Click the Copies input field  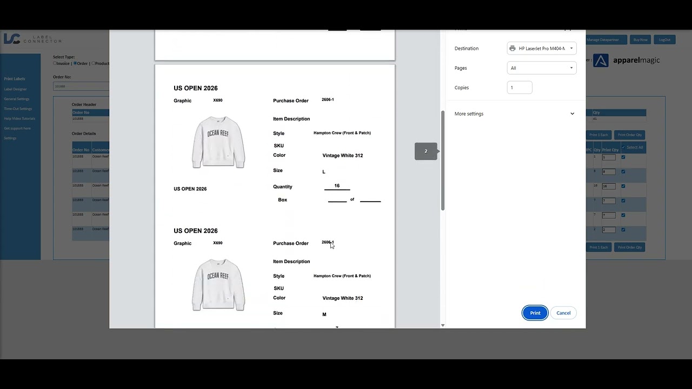[x=520, y=88]
